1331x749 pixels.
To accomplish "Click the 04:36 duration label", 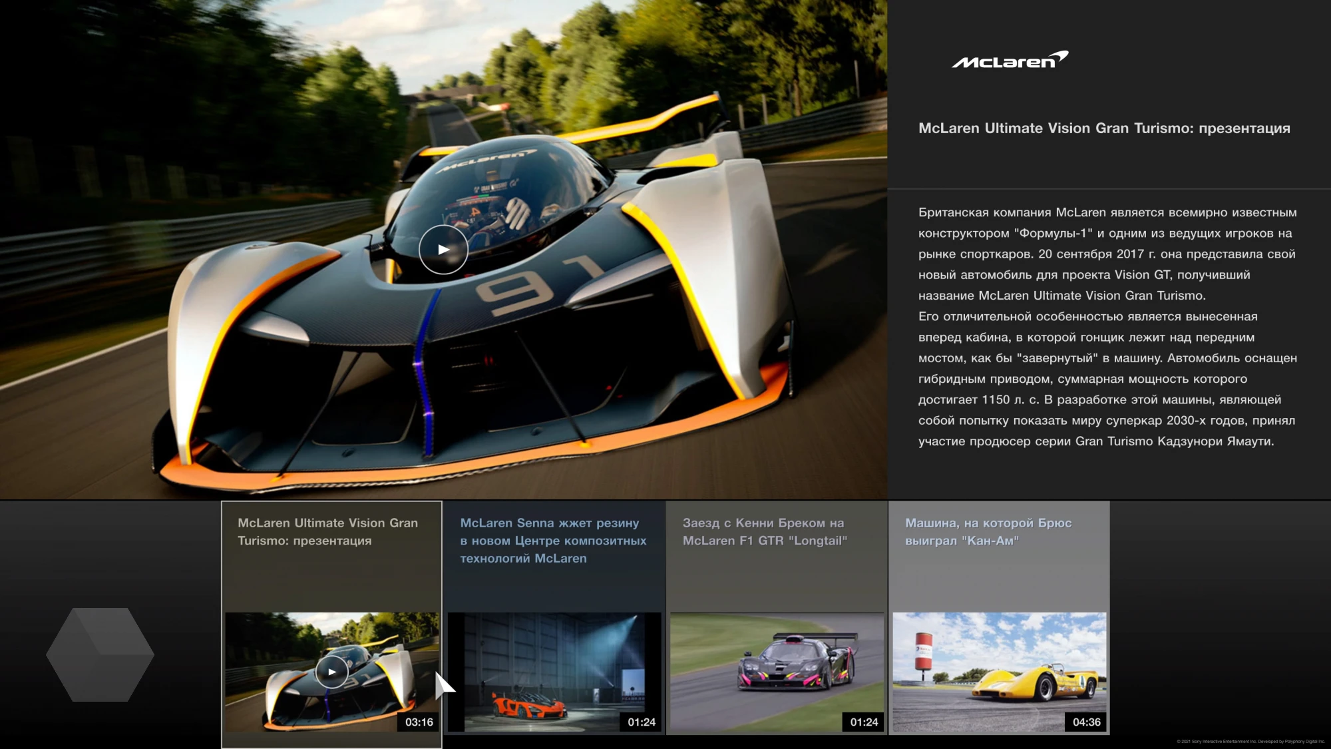I will point(1086,722).
